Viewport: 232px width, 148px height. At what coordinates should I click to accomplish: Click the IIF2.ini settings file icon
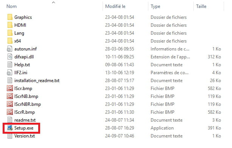pos(9,73)
